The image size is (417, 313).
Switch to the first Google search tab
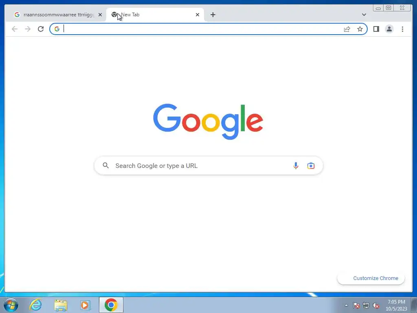click(57, 15)
